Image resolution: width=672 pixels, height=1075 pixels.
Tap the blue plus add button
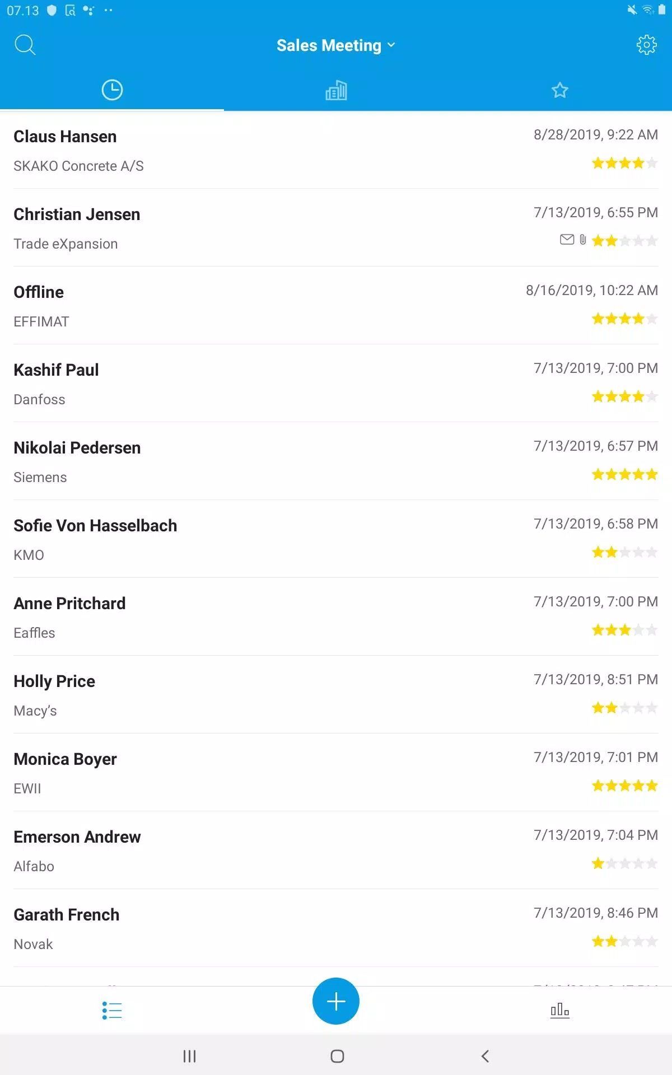click(x=336, y=1001)
